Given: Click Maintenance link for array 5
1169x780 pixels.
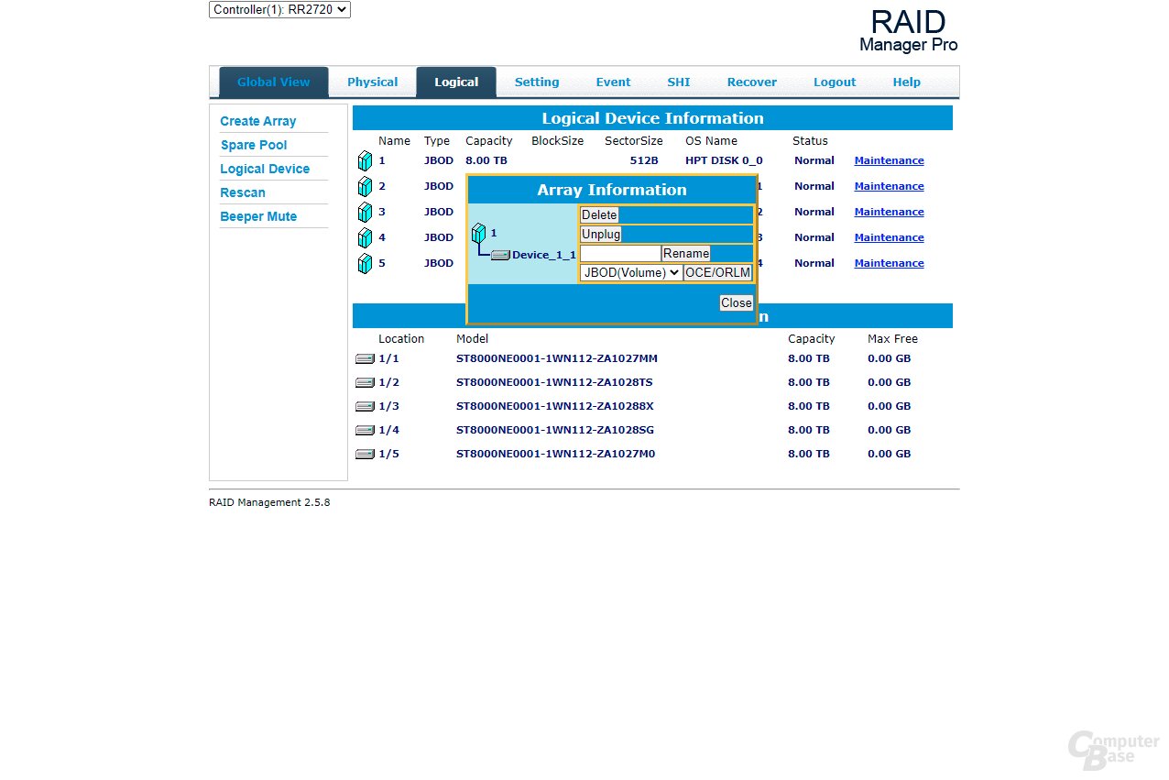Looking at the screenshot, I should click(x=889, y=263).
